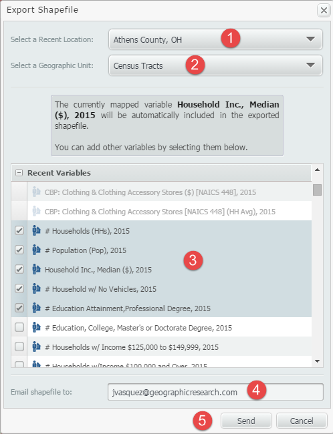The width and height of the screenshot is (333, 434).
Task: Click the scroll down arrow of variables list
Action: coord(317,361)
